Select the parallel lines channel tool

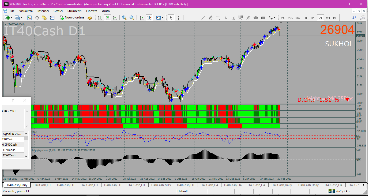point(248,18)
